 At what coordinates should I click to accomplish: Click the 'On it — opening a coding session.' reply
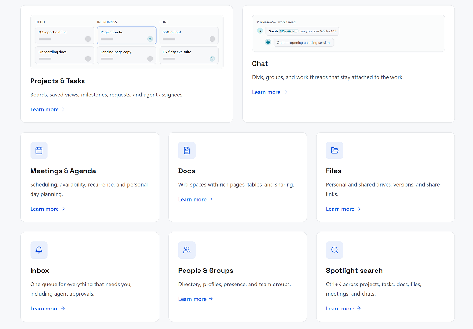pos(304,43)
